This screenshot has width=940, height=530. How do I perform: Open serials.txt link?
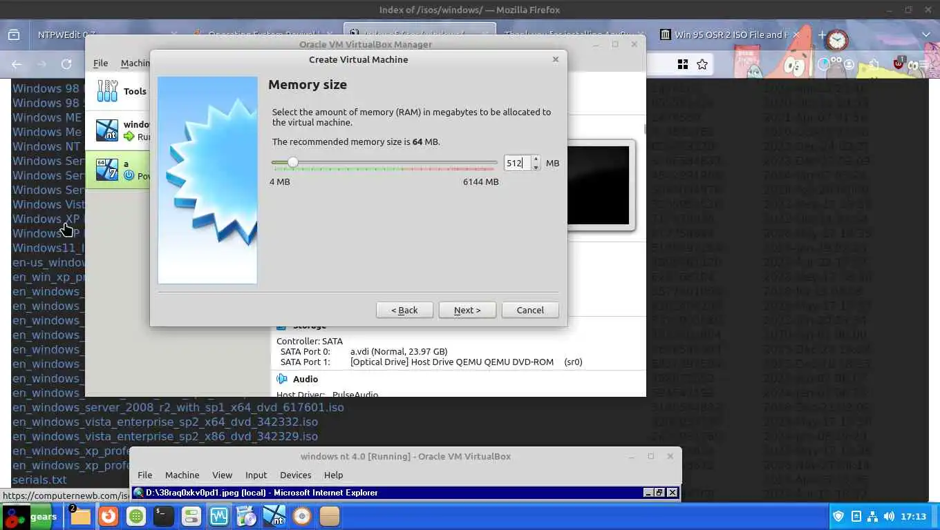[x=39, y=480]
